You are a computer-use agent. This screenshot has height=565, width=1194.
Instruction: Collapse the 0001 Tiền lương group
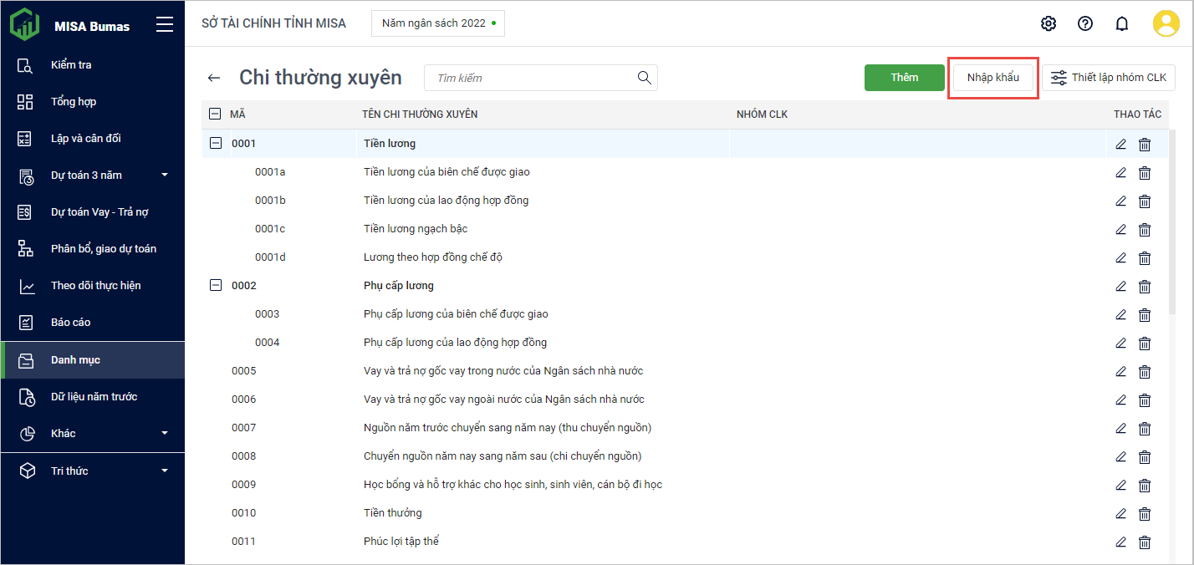(216, 144)
